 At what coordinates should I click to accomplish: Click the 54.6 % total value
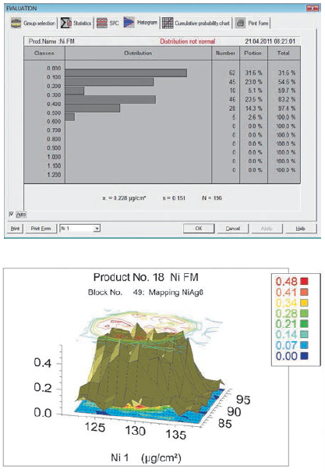(x=287, y=82)
